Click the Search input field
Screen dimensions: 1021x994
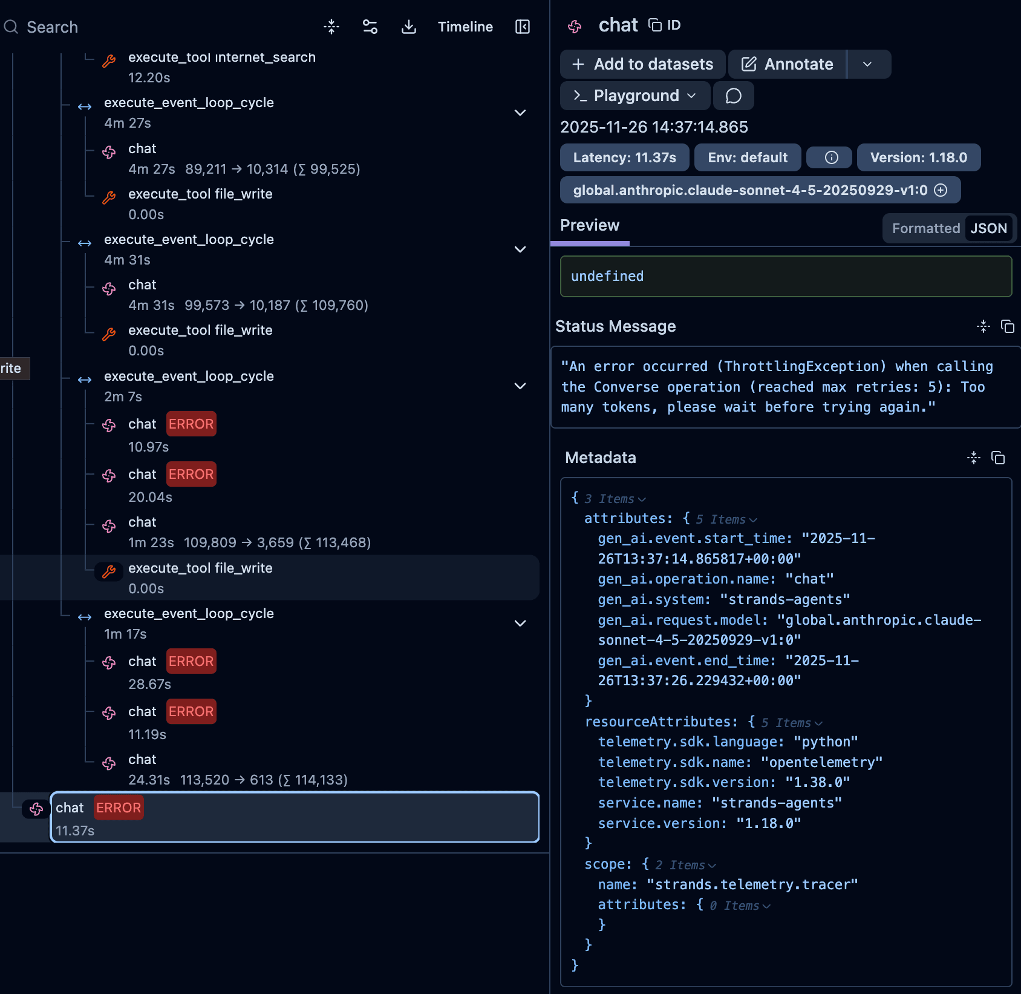(51, 27)
